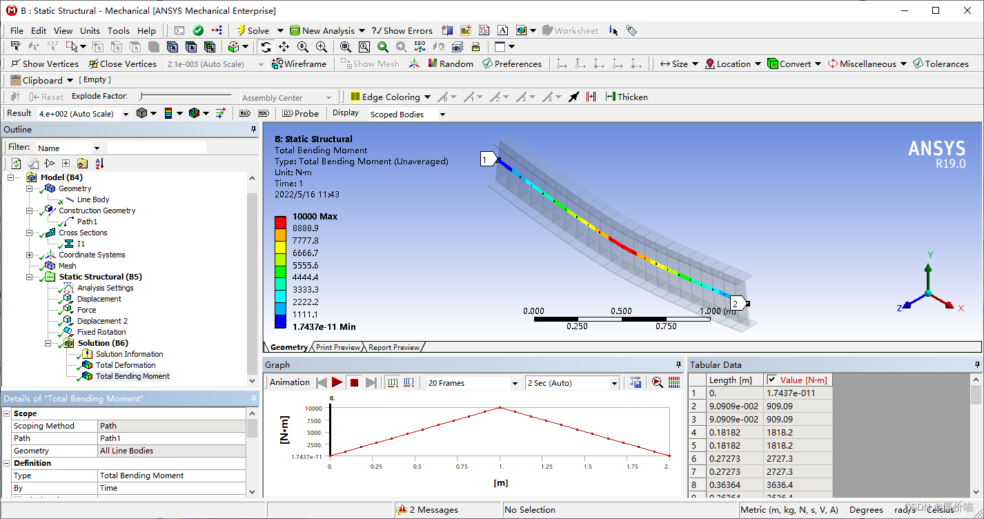The width and height of the screenshot is (984, 519).
Task: Switch to the Print Preview tab
Action: pyautogui.click(x=338, y=347)
